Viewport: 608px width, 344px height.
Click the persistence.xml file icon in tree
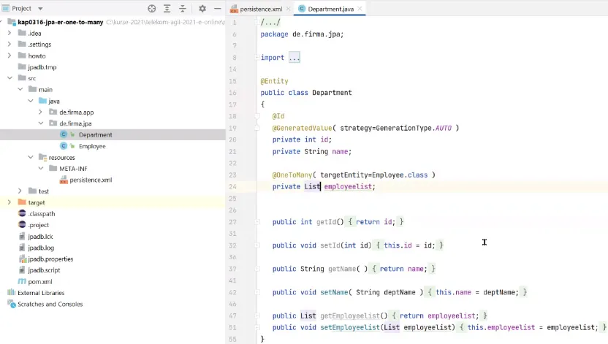coord(64,180)
